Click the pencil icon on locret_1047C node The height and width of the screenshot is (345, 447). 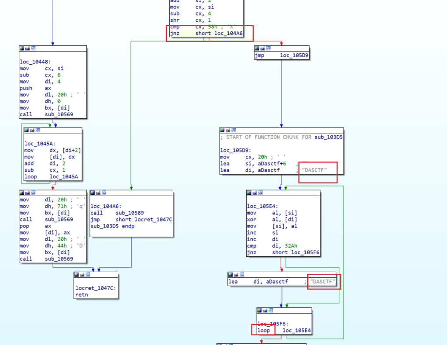click(82, 275)
